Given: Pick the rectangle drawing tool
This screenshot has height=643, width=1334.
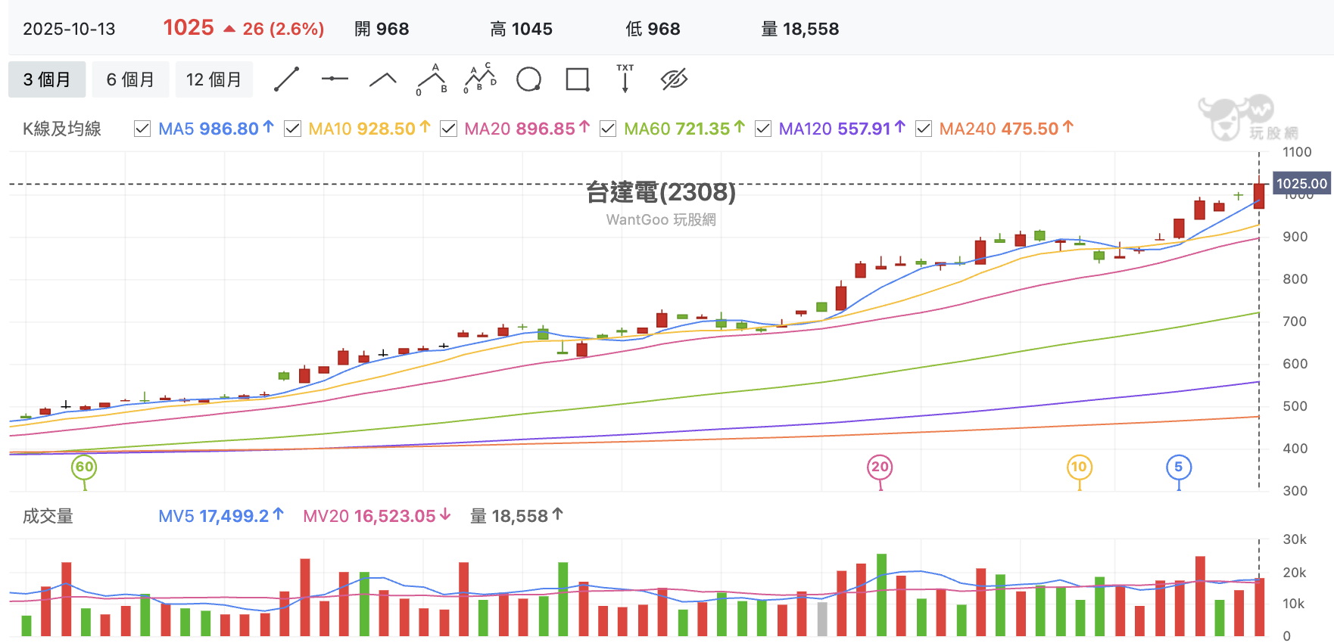Looking at the screenshot, I should coord(578,79).
